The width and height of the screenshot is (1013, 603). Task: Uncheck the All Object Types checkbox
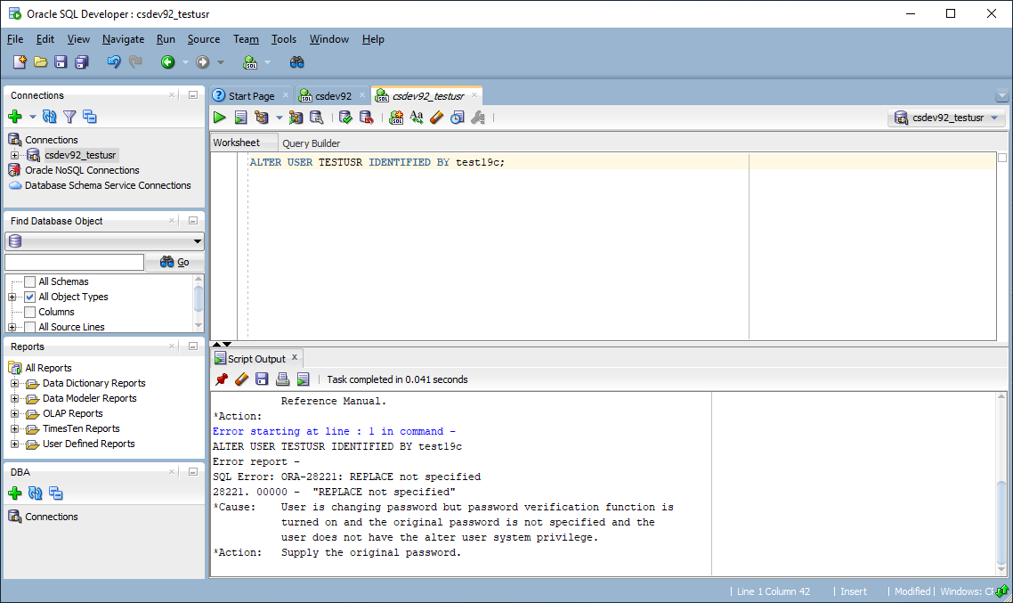click(30, 297)
